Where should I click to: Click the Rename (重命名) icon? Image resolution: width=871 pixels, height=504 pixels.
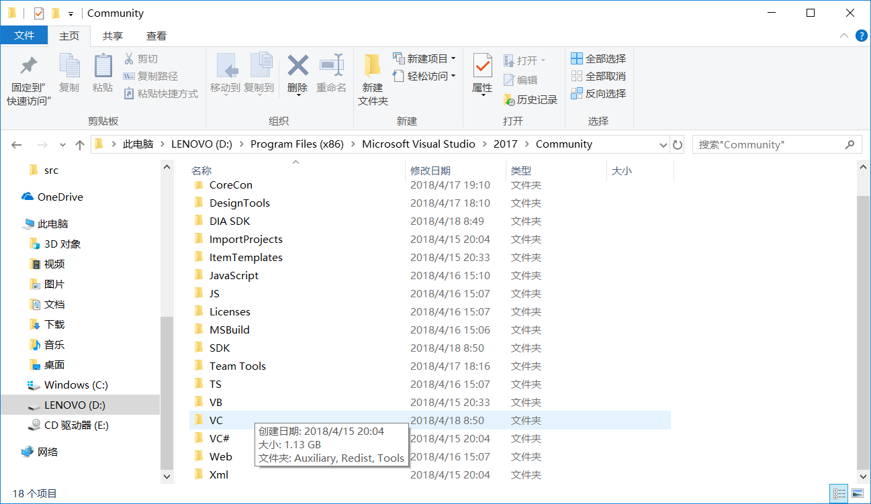(331, 66)
